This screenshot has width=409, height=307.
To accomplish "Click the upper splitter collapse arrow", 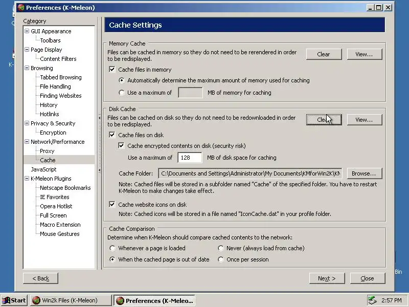I will (x=99, y=118).
